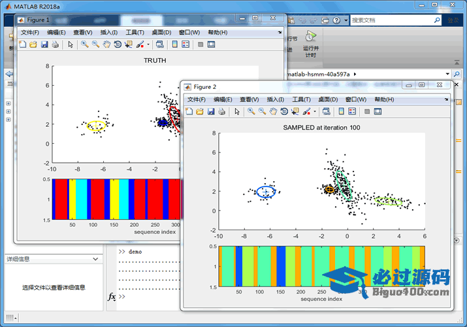
Task: Select Zoom In tool in Figure 2
Action: (x=251, y=111)
